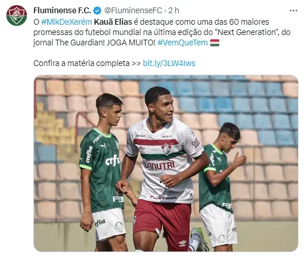Open the #VemQueTem hashtag

[x=183, y=42]
